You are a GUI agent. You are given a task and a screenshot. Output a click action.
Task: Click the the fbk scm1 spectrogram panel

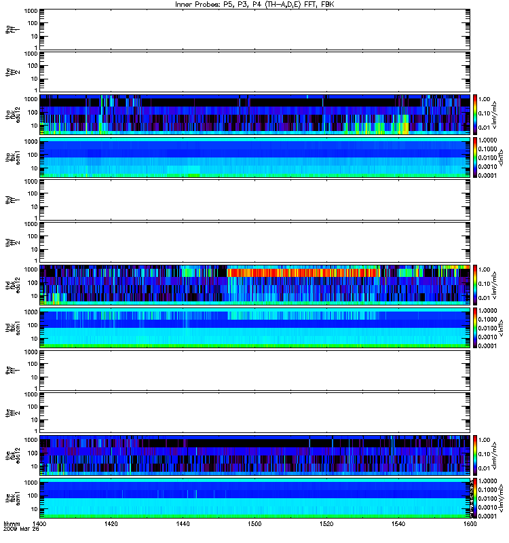255,498
